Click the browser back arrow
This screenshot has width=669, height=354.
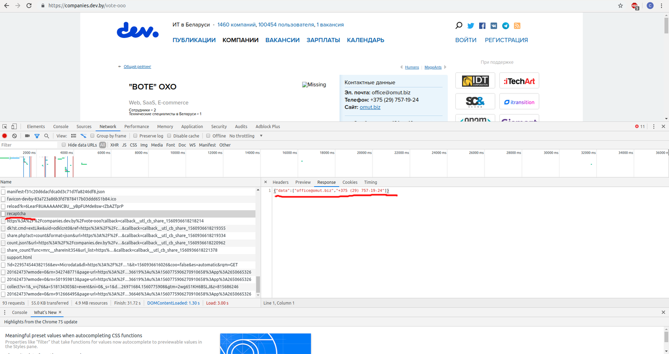point(6,5)
